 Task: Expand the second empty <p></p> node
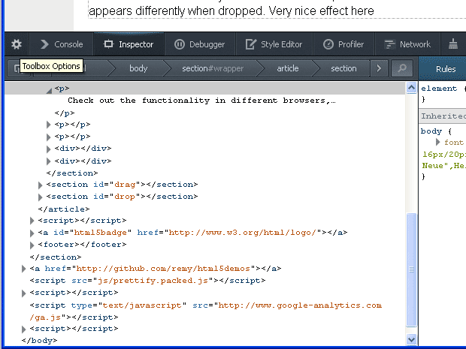(48, 137)
